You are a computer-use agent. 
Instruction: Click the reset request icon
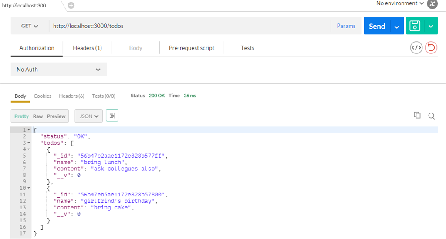pyautogui.click(x=431, y=48)
